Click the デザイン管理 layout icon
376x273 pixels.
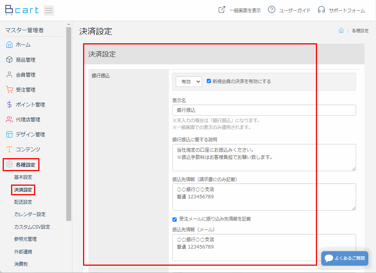pos(9,134)
